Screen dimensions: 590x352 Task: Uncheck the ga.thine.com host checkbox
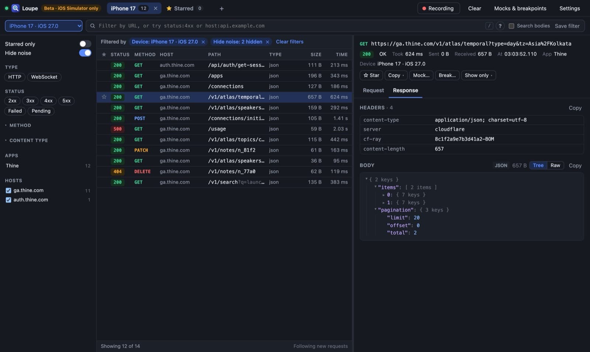8,191
